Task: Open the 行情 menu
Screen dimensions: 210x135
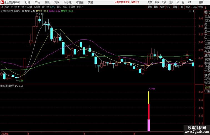Action: point(27,2)
